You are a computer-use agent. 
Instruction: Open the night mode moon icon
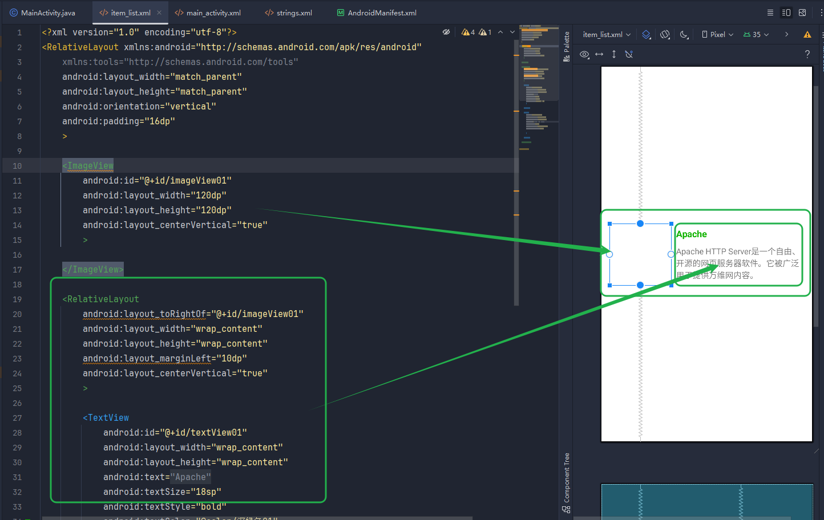click(x=684, y=34)
